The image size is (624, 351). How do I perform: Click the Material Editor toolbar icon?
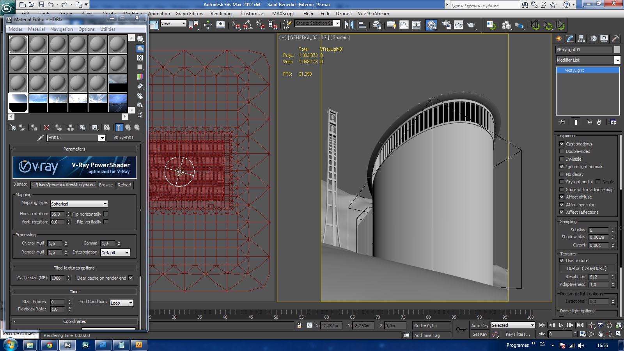pos(431,25)
